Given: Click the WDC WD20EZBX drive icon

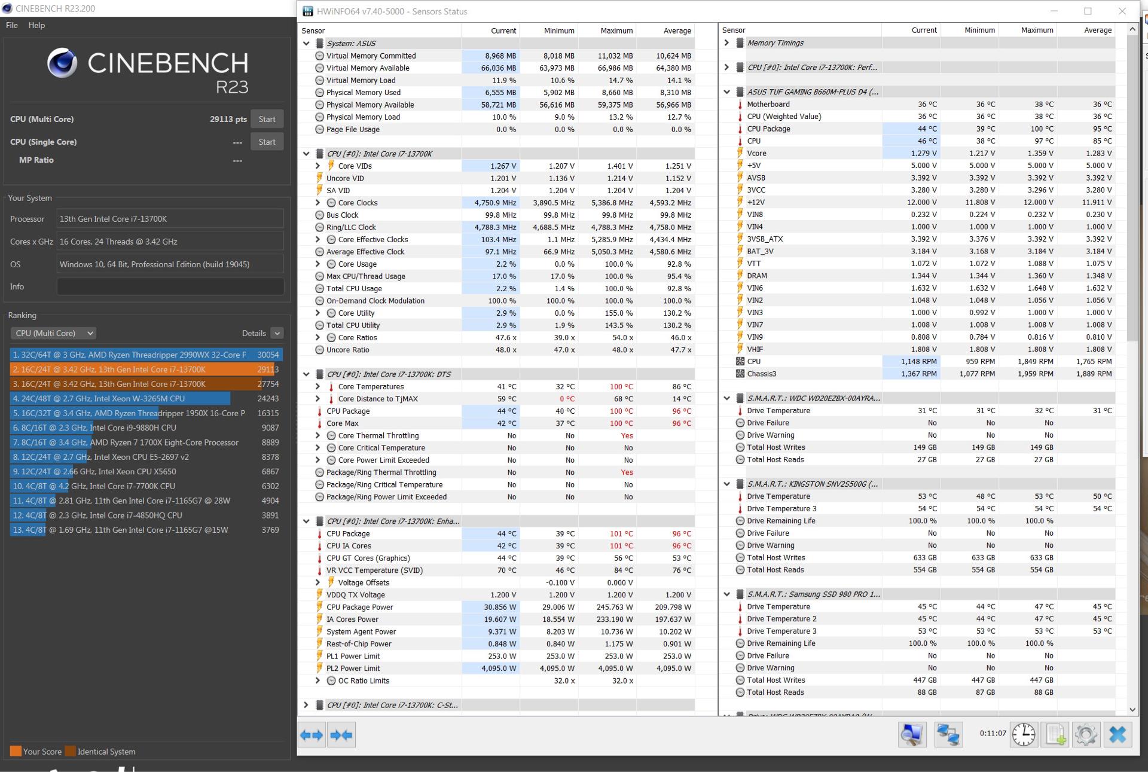Looking at the screenshot, I should point(740,398).
